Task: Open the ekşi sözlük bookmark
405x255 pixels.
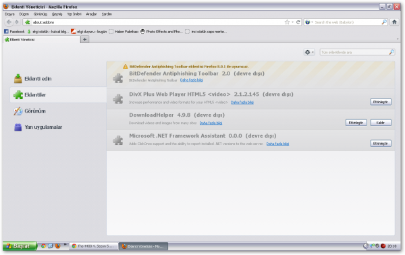Action: pyautogui.click(x=48, y=32)
